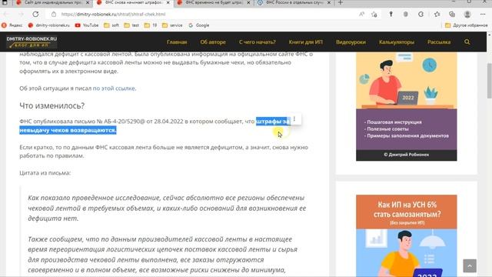Image resolution: width=492 pixels, height=277 pixels.
Task: Open the 'Книги для ИП' menu item
Action: point(306,42)
